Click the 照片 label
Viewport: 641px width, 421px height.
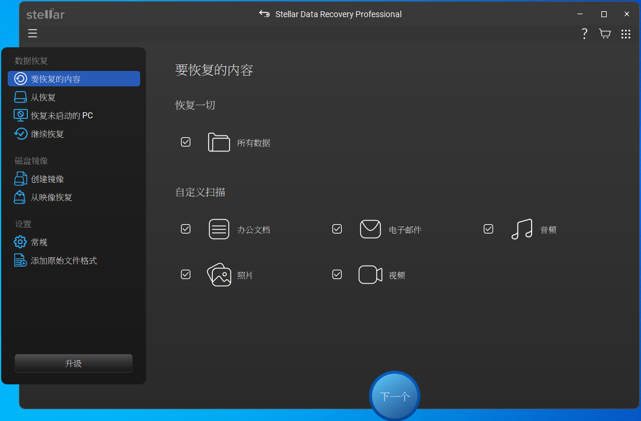click(x=245, y=276)
